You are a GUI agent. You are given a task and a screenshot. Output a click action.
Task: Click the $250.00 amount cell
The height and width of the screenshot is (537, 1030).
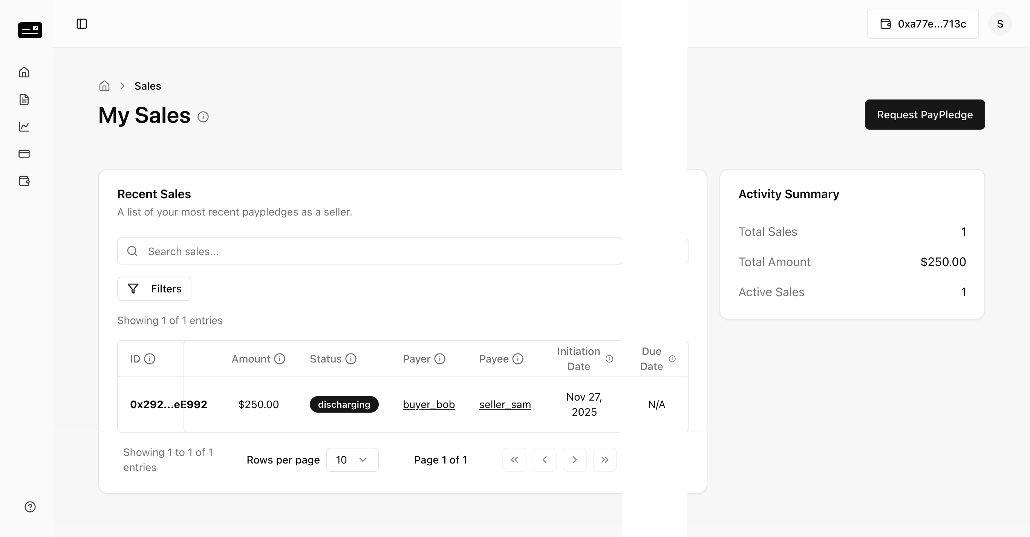pyautogui.click(x=258, y=405)
